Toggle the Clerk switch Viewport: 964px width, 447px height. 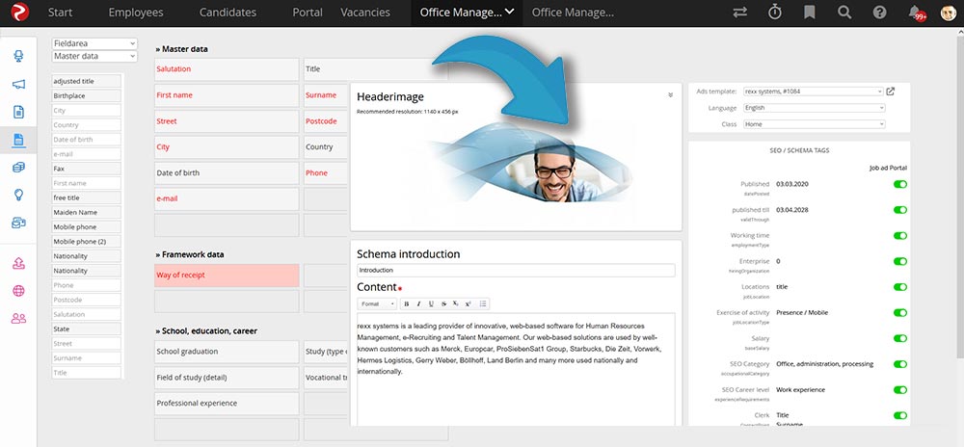(x=900, y=415)
